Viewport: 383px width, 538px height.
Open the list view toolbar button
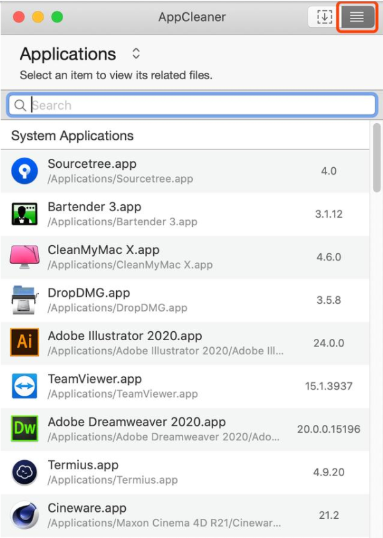[x=357, y=17]
